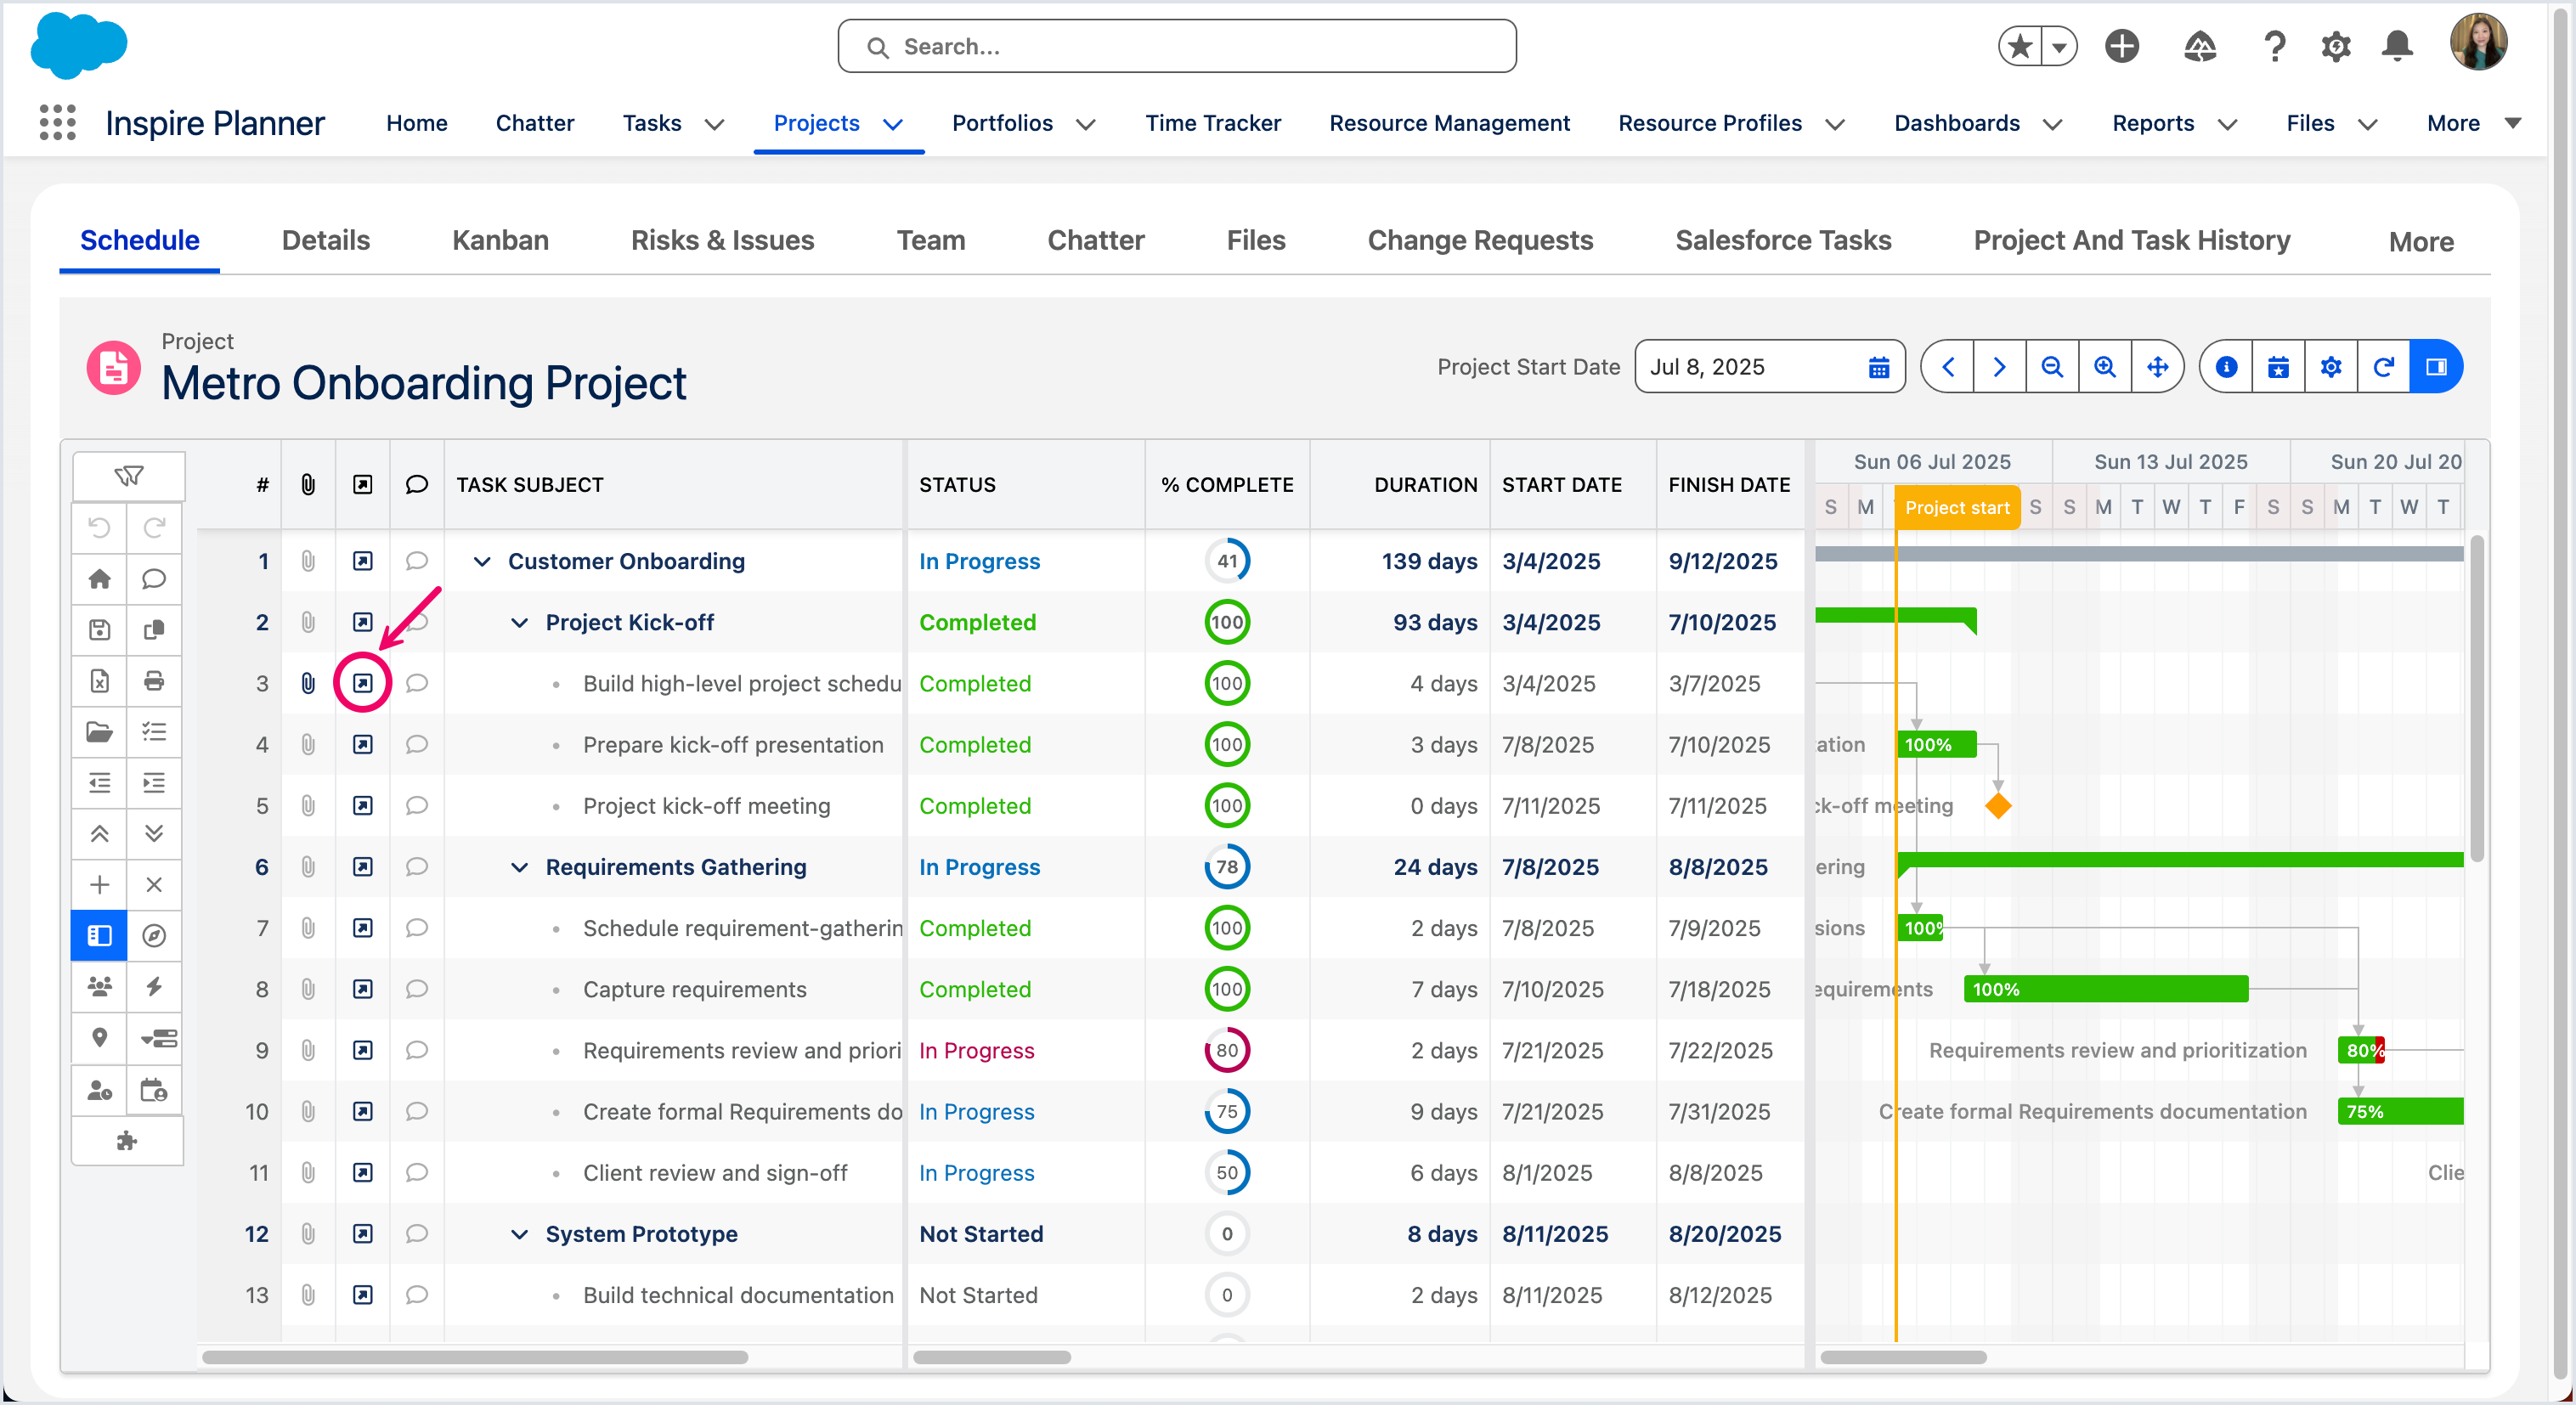
Task: Zoom out the Gantt timeline
Action: click(2052, 367)
